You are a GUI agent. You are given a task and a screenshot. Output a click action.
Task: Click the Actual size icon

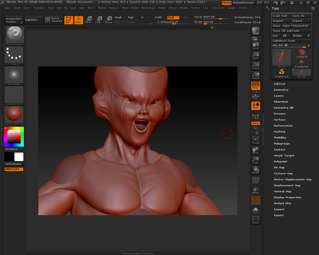(x=255, y=66)
